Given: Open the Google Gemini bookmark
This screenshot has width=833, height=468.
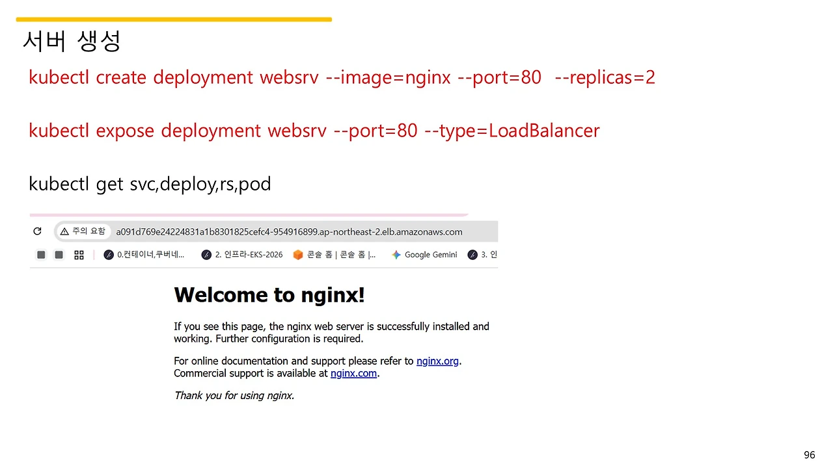Looking at the screenshot, I should tap(424, 255).
